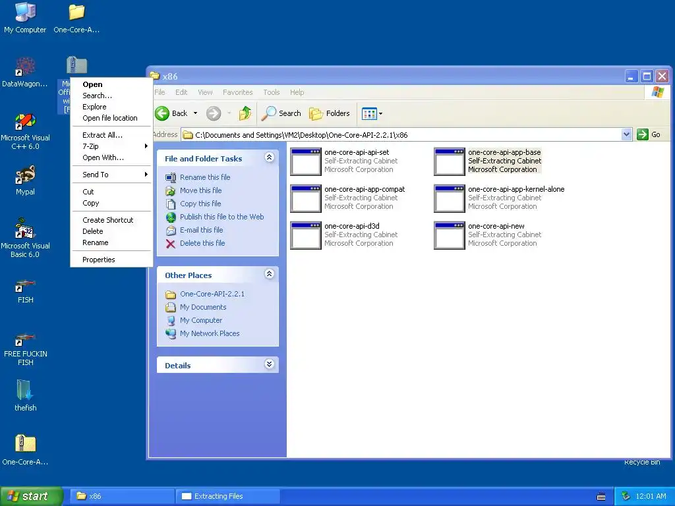
Task: Open the Edit menu in x86 window
Action: click(x=181, y=92)
